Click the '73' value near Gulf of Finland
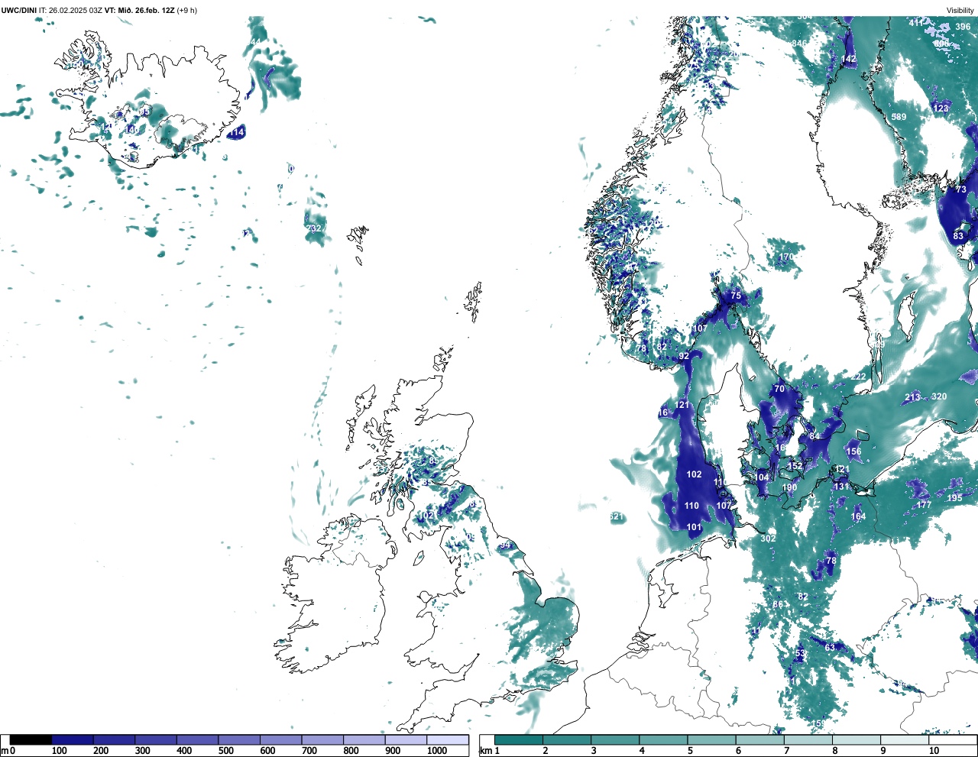Image resolution: width=978 pixels, height=757 pixels. 961,189
